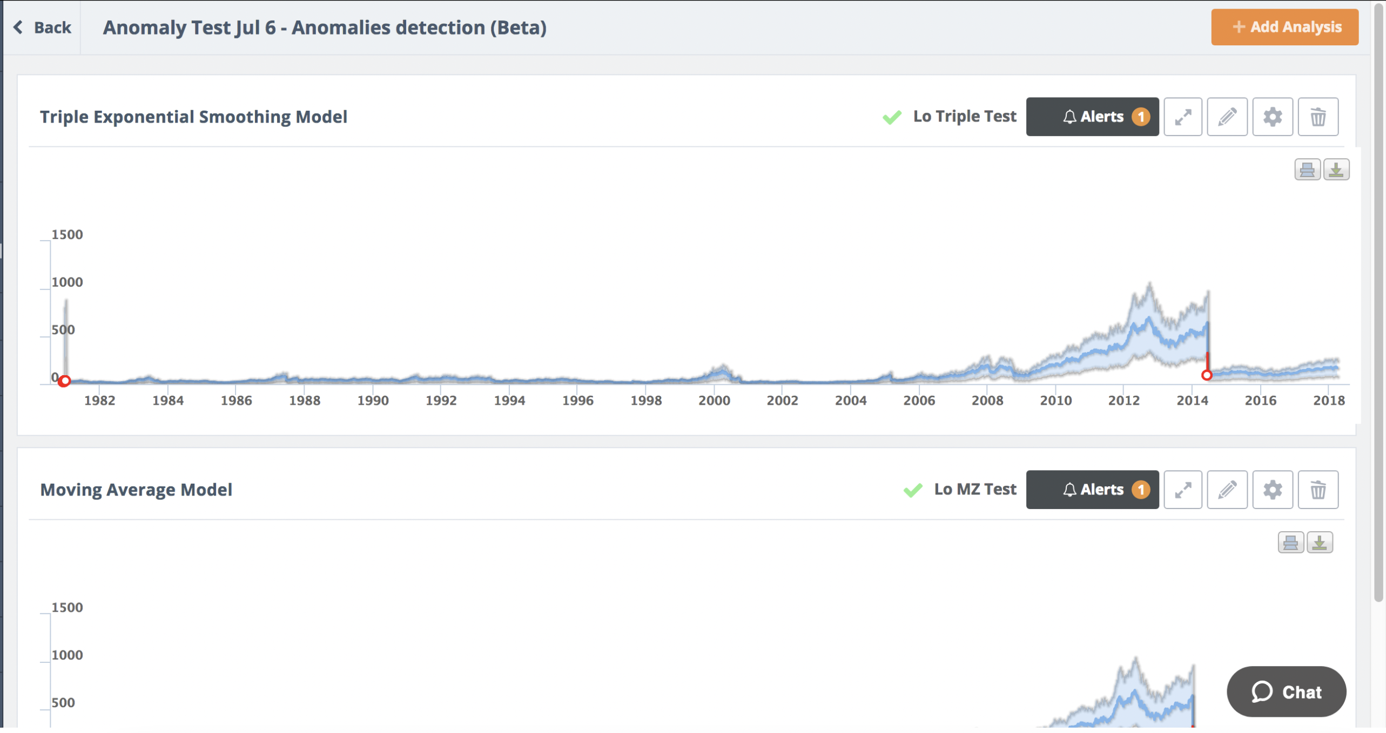Print the Moving Average Model chart

click(x=1290, y=542)
